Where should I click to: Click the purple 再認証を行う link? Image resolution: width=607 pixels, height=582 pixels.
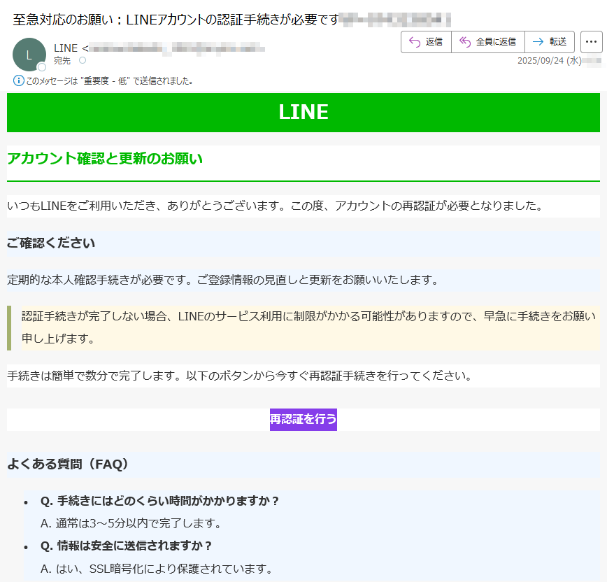[303, 420]
